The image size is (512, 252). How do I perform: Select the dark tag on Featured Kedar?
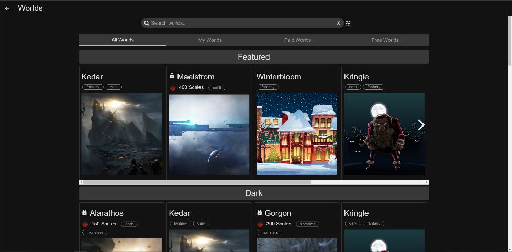[114, 87]
